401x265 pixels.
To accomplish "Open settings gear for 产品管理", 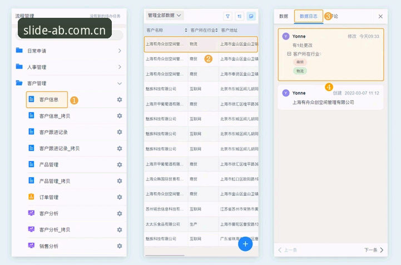I will (120, 165).
